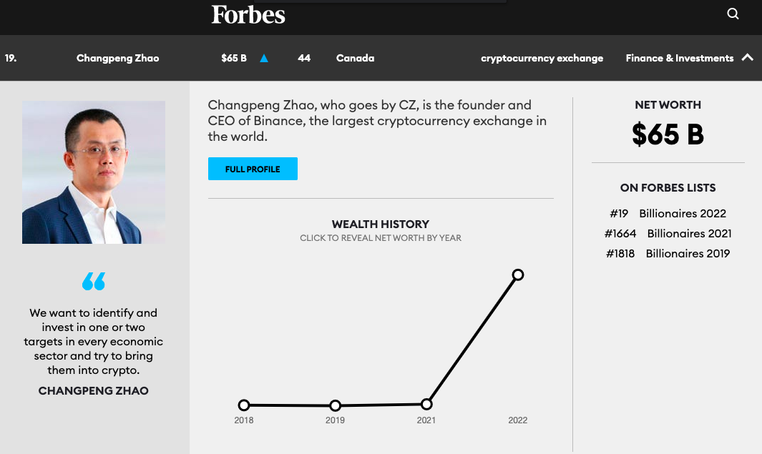Screen dimensions: 762x454
Task: Open the Full Profile button
Action: pos(253,169)
